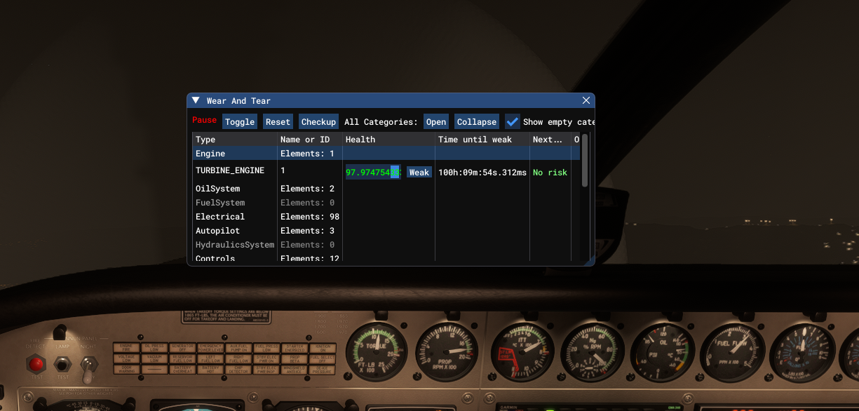Click the CHIP DETECTOR annunciator
Viewport: 859px width, 411px height.
[x=239, y=369]
